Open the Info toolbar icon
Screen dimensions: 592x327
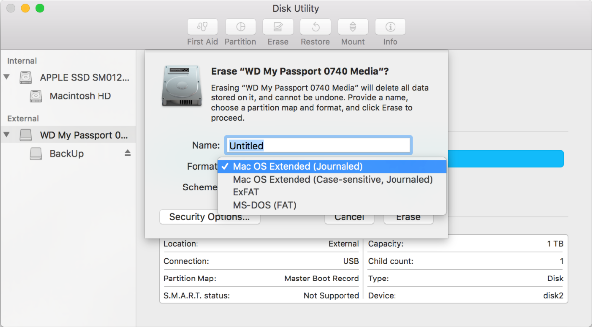click(390, 27)
